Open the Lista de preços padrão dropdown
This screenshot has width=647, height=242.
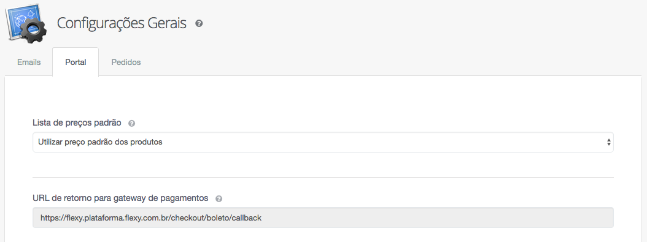pyautogui.click(x=323, y=142)
